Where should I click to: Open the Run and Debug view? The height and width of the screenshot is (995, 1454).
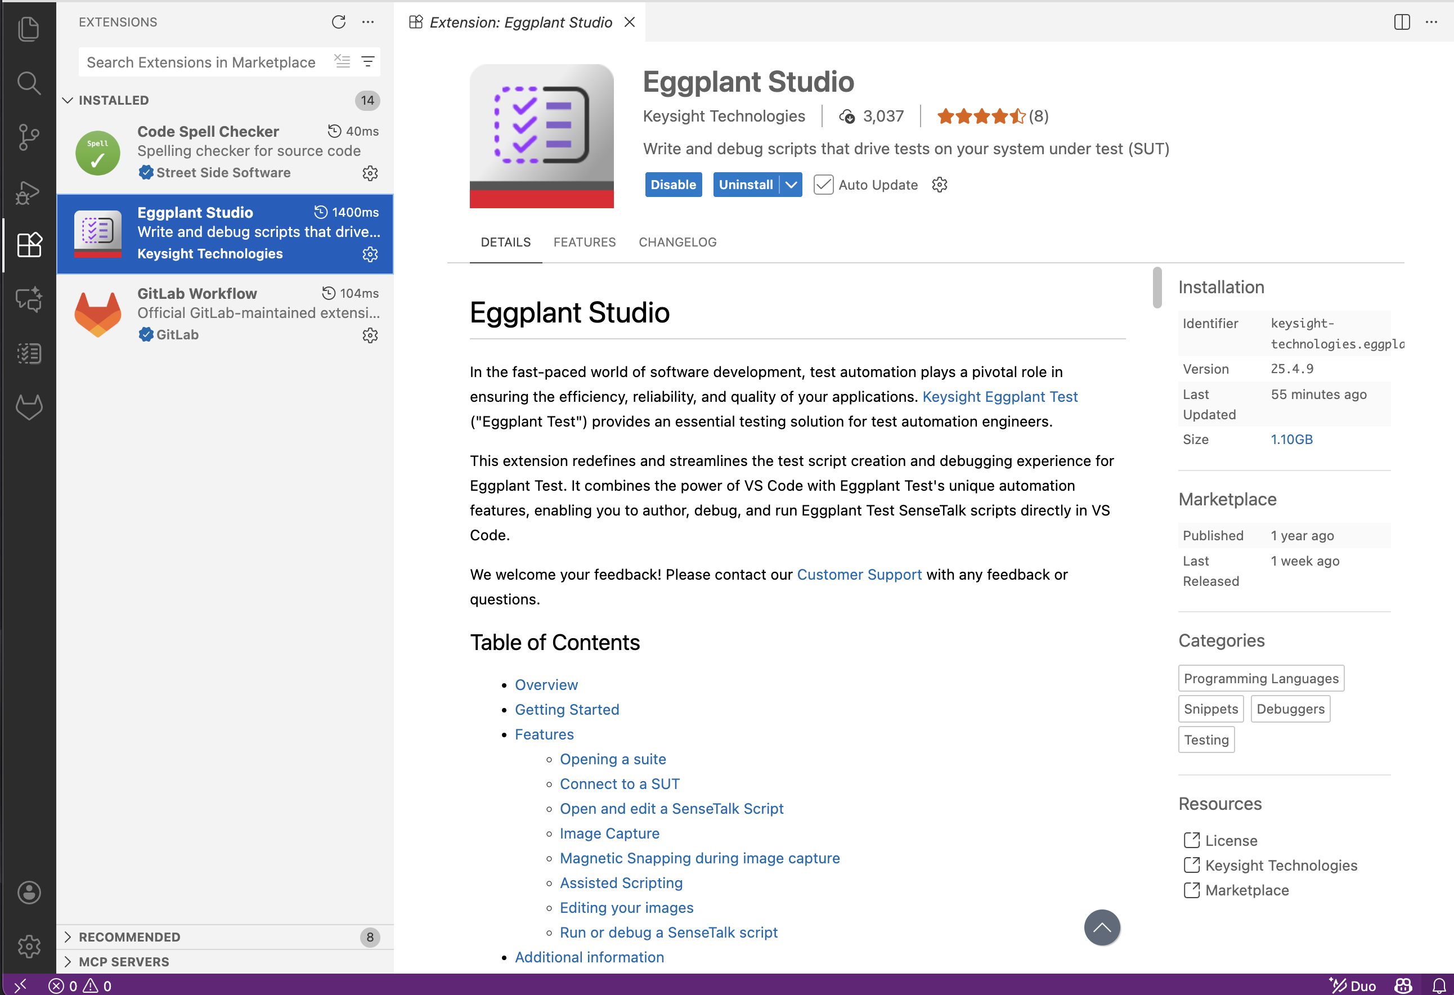pos(29,192)
